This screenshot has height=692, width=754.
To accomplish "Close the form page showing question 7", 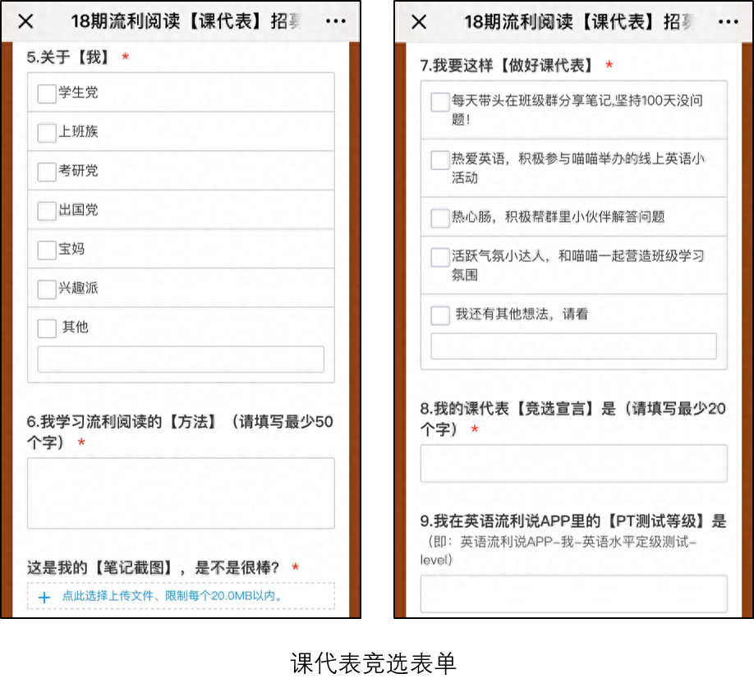I will click(x=419, y=22).
